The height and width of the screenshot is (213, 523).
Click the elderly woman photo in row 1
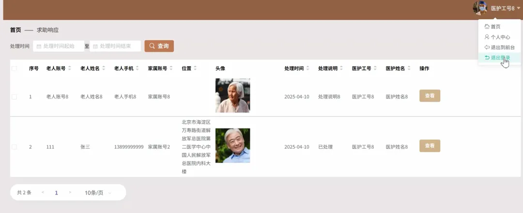pos(233,96)
